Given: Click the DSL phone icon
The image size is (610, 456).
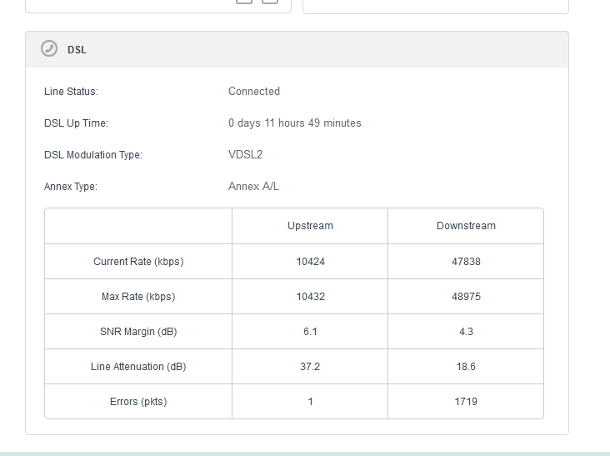Looking at the screenshot, I should pyautogui.click(x=49, y=49).
